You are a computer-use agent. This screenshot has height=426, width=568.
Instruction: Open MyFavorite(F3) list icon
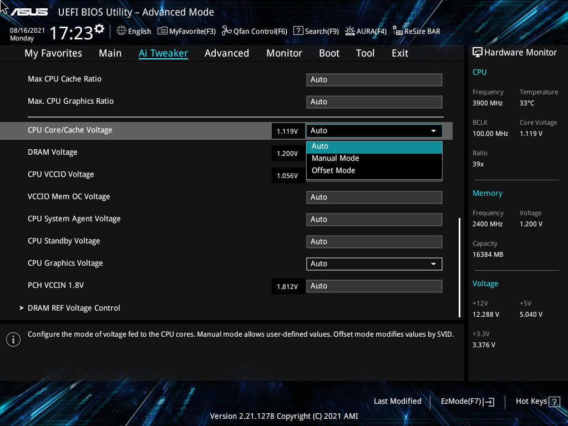[x=163, y=31]
